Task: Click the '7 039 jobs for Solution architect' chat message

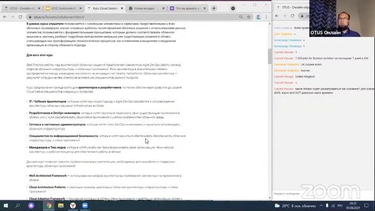Action: pos(332,58)
